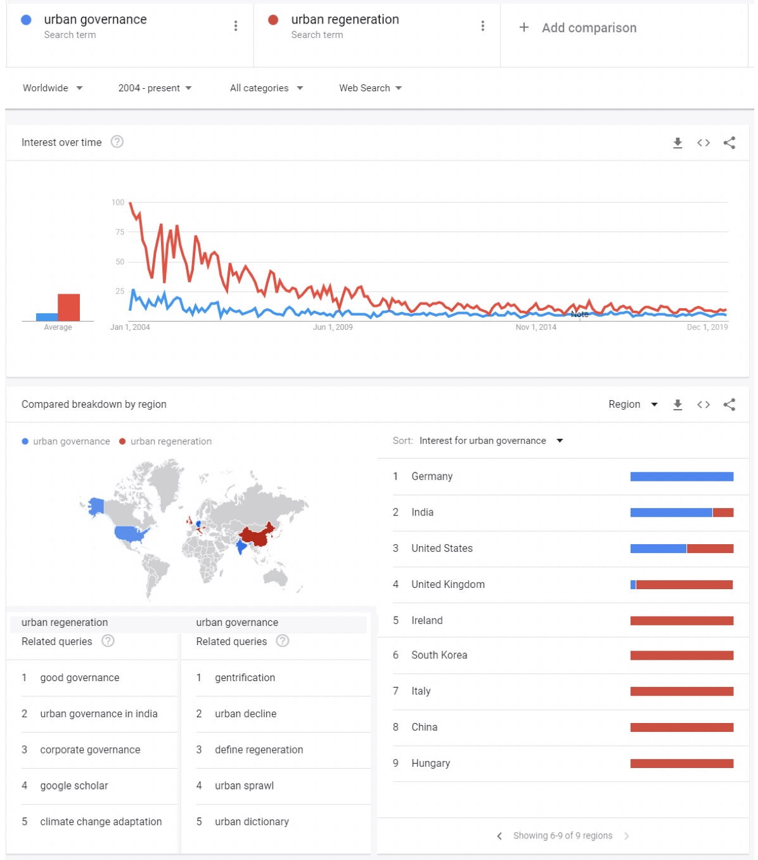The height and width of the screenshot is (860, 758).
Task: Go to previous page of regions
Action: (x=499, y=836)
